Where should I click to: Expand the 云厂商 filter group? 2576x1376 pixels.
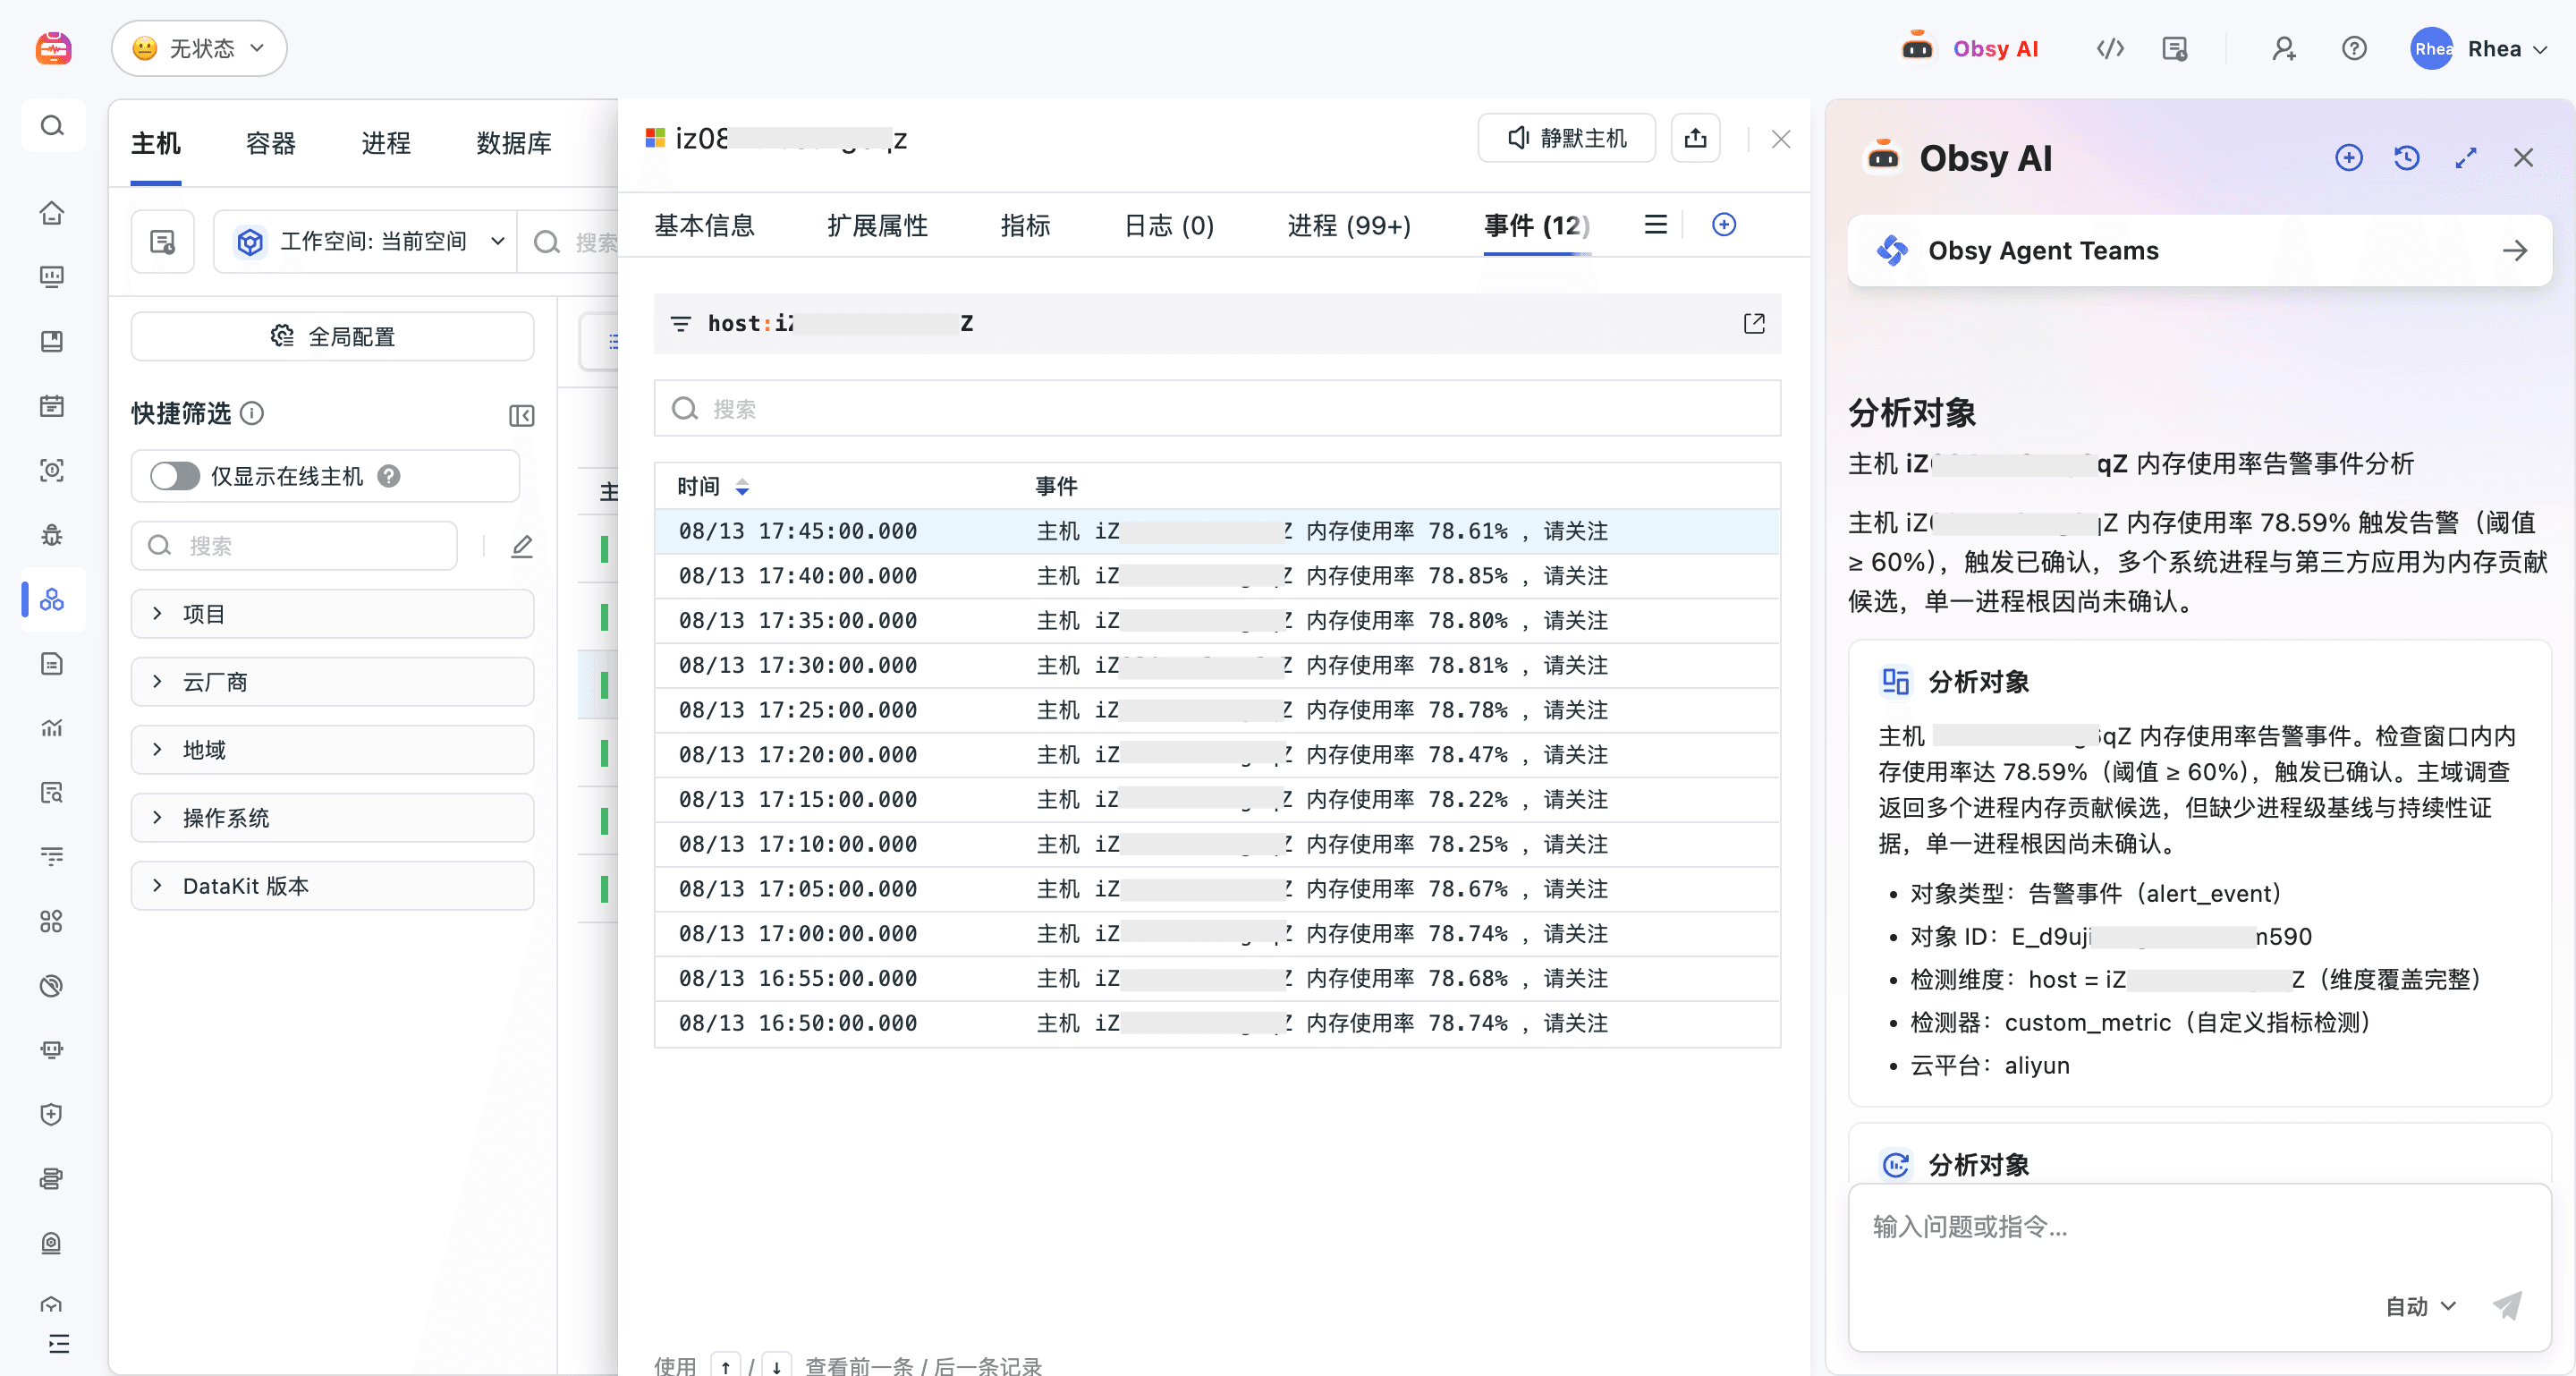332,682
